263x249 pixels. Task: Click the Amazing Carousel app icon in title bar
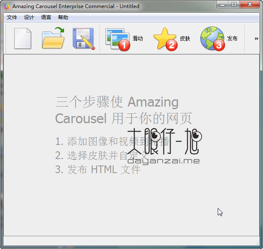point(7,6)
